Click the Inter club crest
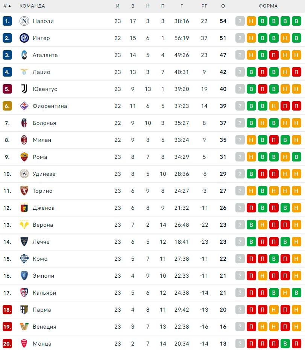The image size is (305, 352). click(24, 38)
